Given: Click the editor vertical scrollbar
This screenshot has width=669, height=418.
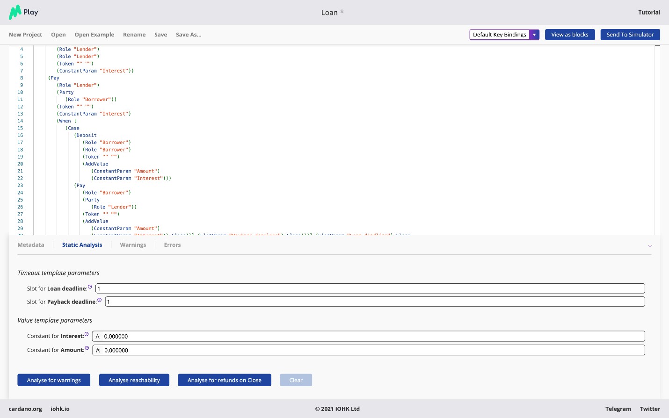Looking at the screenshot, I should coord(657,140).
